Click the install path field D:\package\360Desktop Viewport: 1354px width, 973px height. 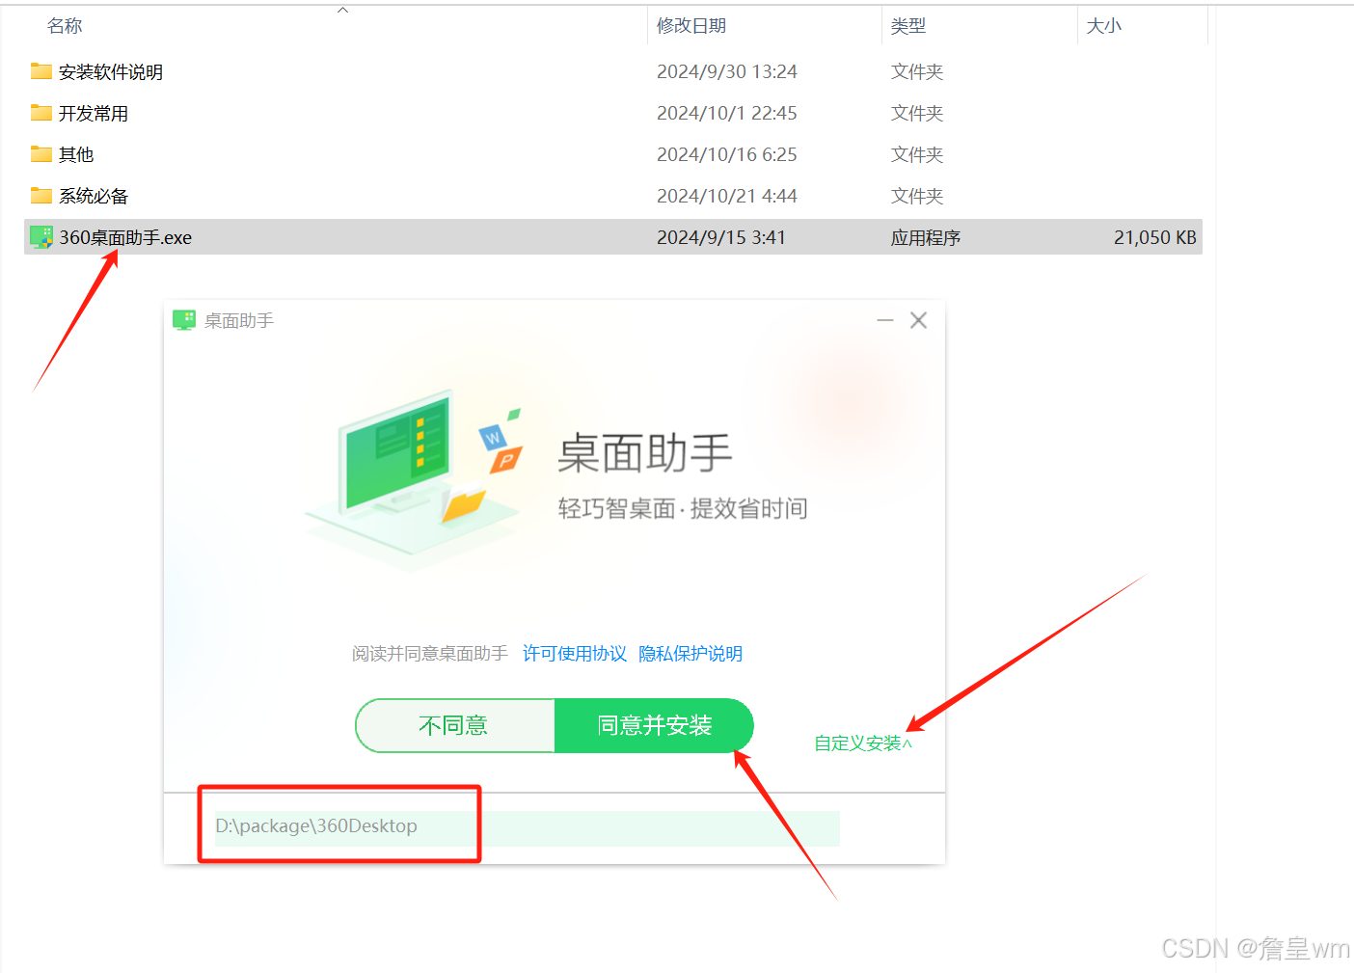point(527,827)
